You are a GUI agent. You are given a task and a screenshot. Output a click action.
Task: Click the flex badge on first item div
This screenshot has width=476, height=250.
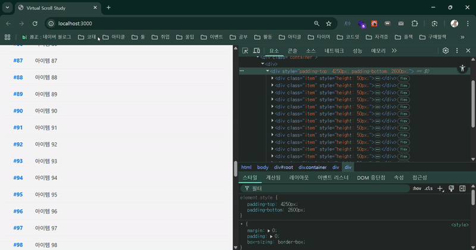pyautogui.click(x=404, y=78)
